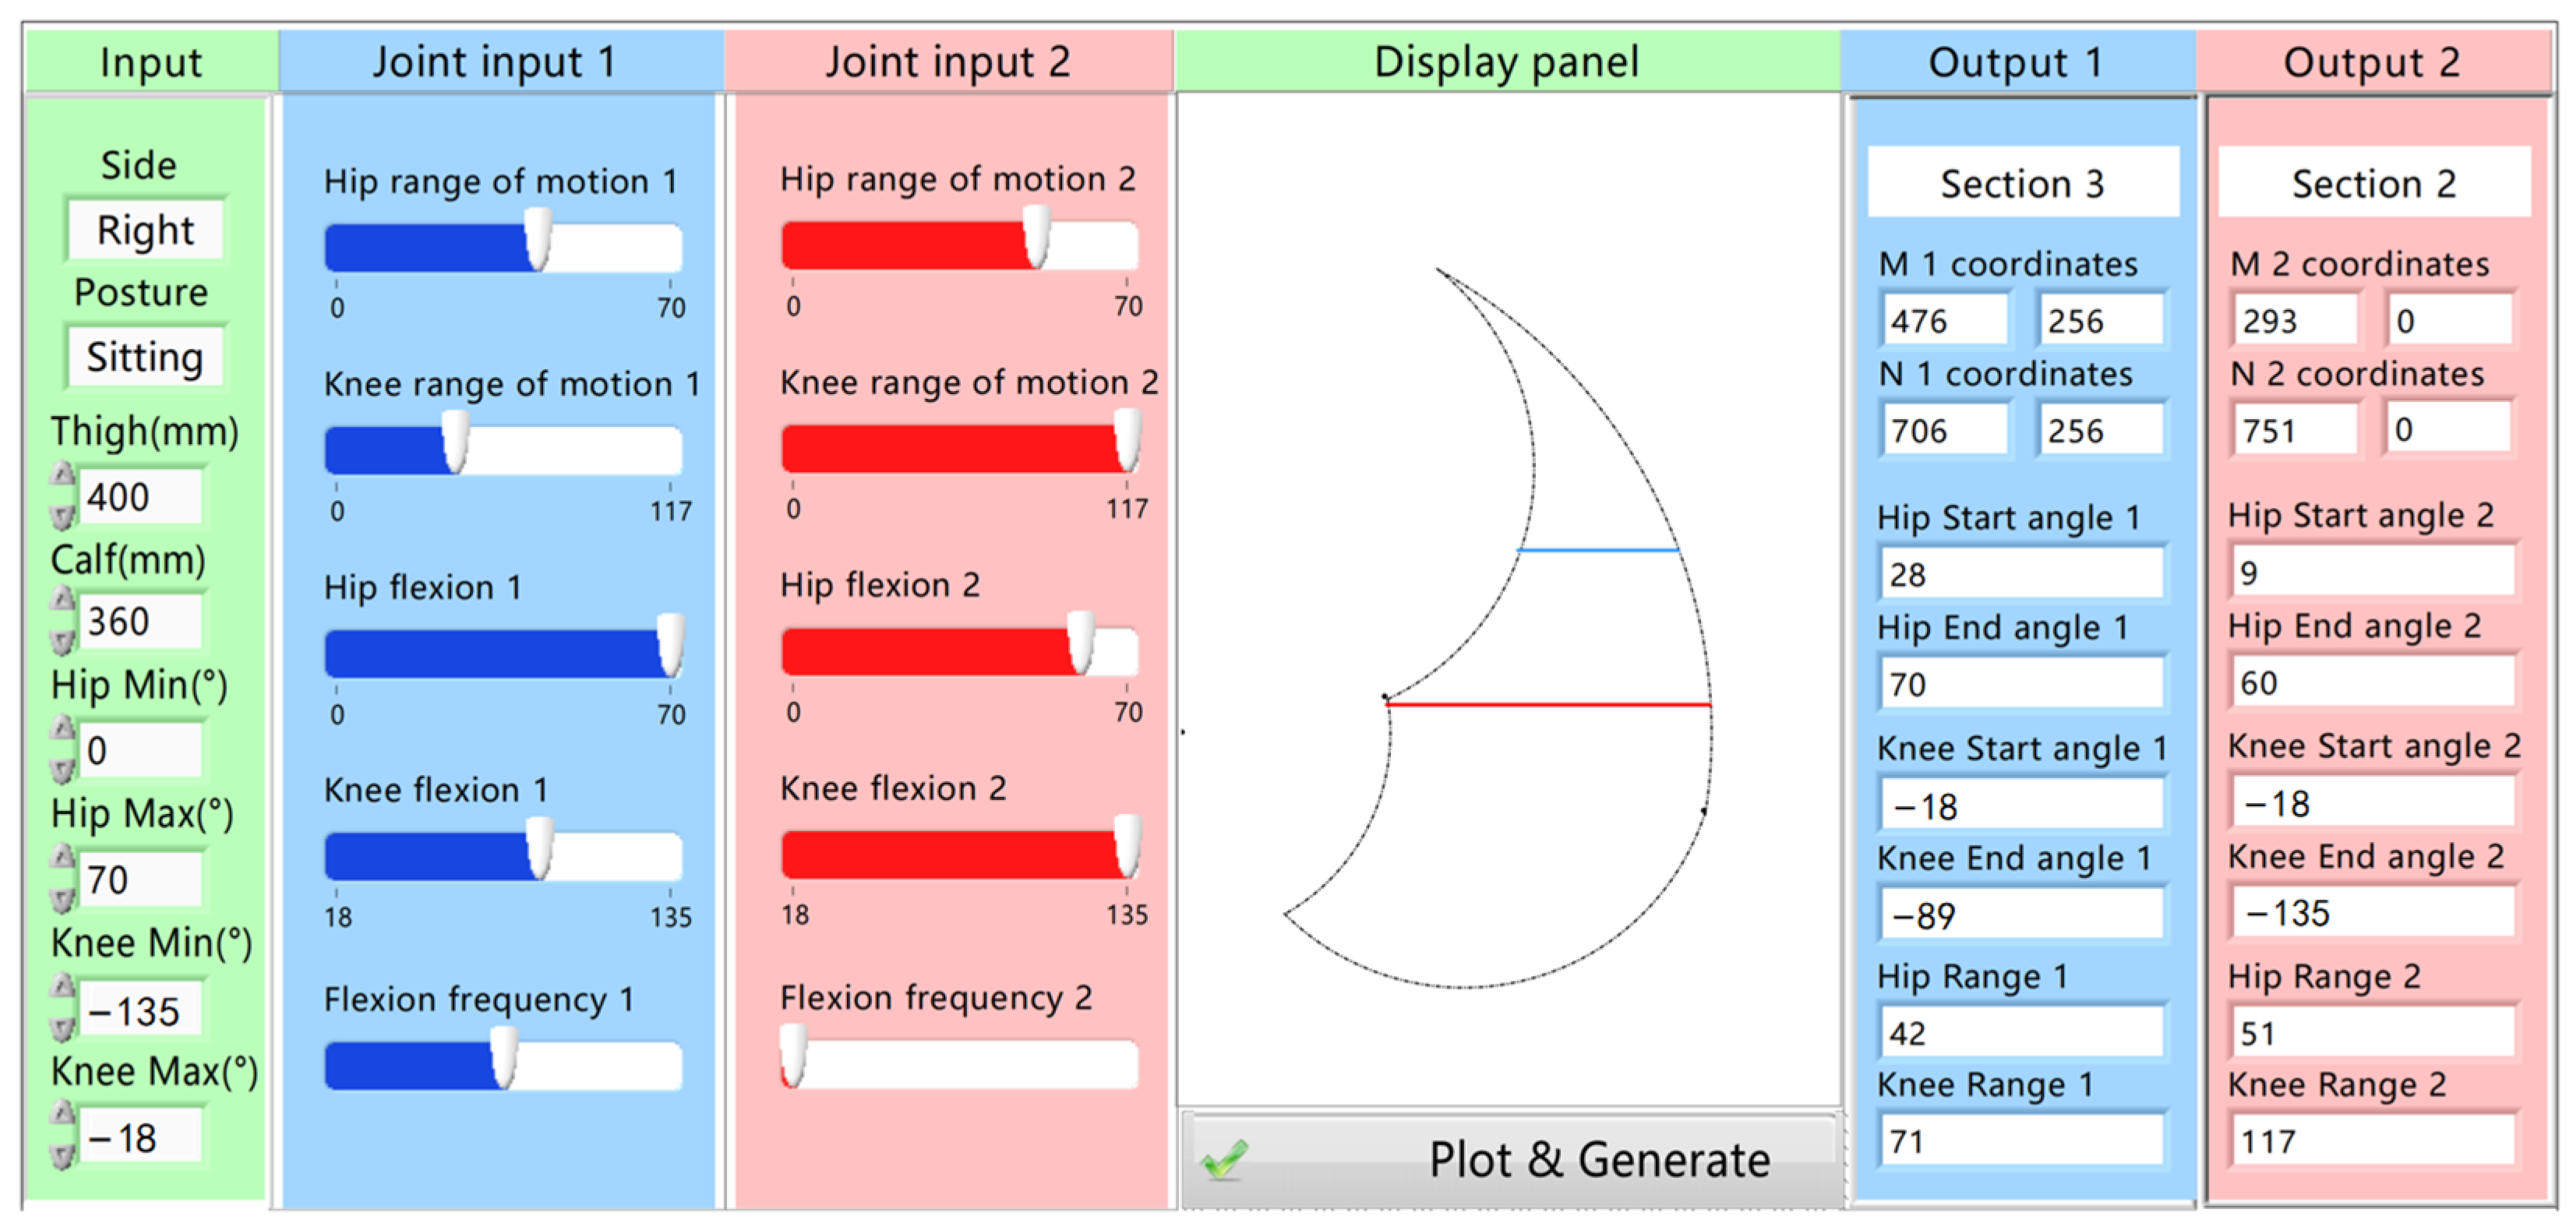Open the Side selector showing Right
Screen dimensions: 2576x1230
145,230
